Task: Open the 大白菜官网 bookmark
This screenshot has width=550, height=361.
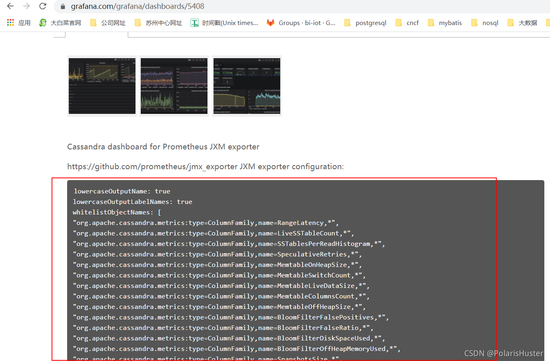Action: click(x=60, y=23)
